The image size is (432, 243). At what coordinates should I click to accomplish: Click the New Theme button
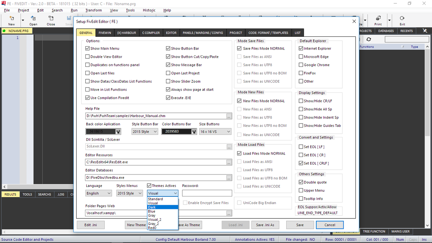pyautogui.click(x=136, y=225)
